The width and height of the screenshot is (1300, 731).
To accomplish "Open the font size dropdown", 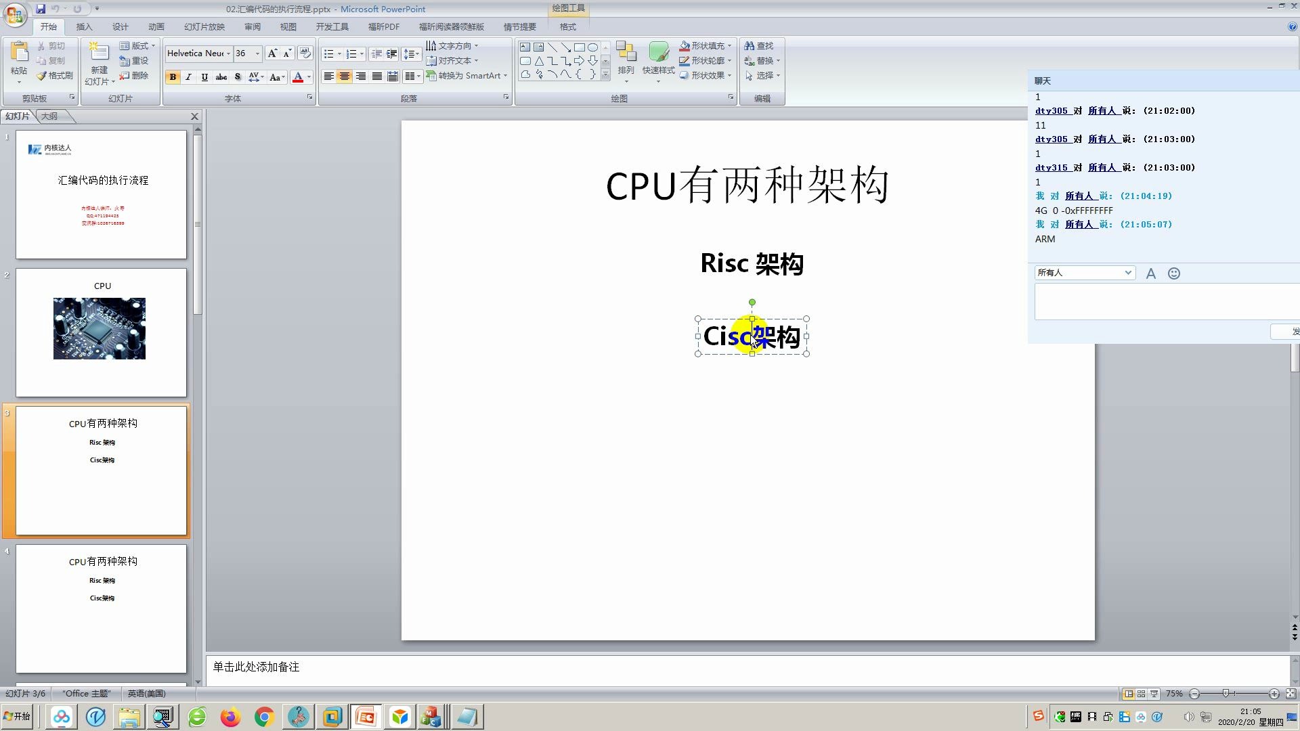I will point(257,53).
